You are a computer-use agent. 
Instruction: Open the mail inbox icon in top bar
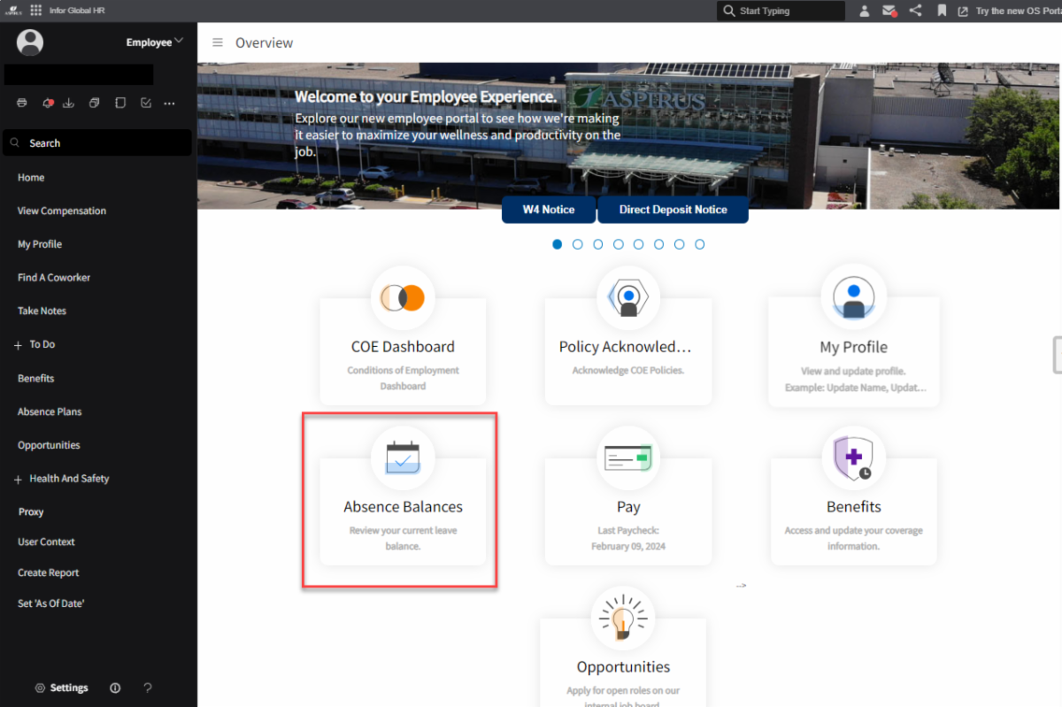click(x=889, y=11)
